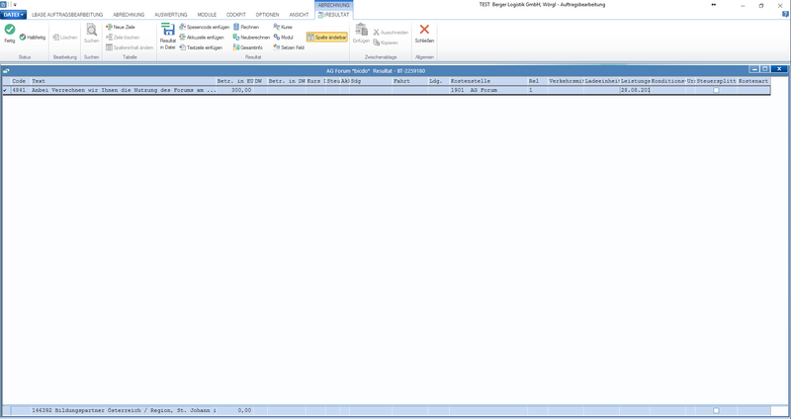791x419 pixels.
Task: Switch to the AUSWERTUNG ribbon tab
Action: [x=171, y=15]
